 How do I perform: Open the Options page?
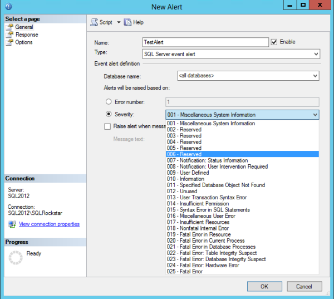pos(23,42)
